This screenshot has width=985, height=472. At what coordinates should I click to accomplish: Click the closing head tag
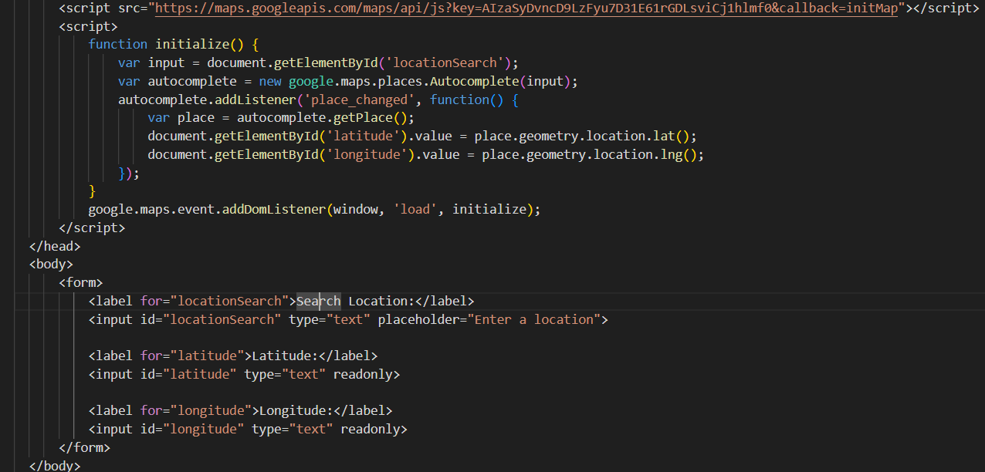pyautogui.click(x=54, y=246)
